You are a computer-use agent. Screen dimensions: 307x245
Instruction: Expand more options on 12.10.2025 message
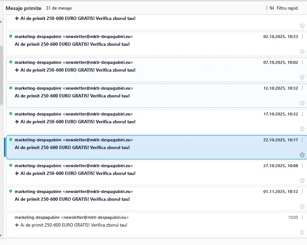point(302,88)
